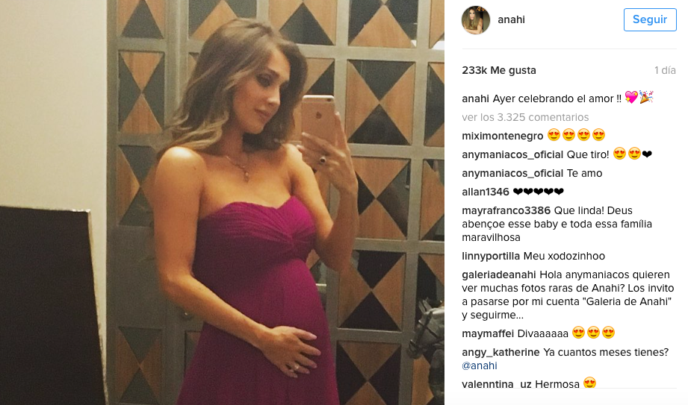Open miximontenegro commenter profile
The image size is (688, 405).
(x=503, y=136)
